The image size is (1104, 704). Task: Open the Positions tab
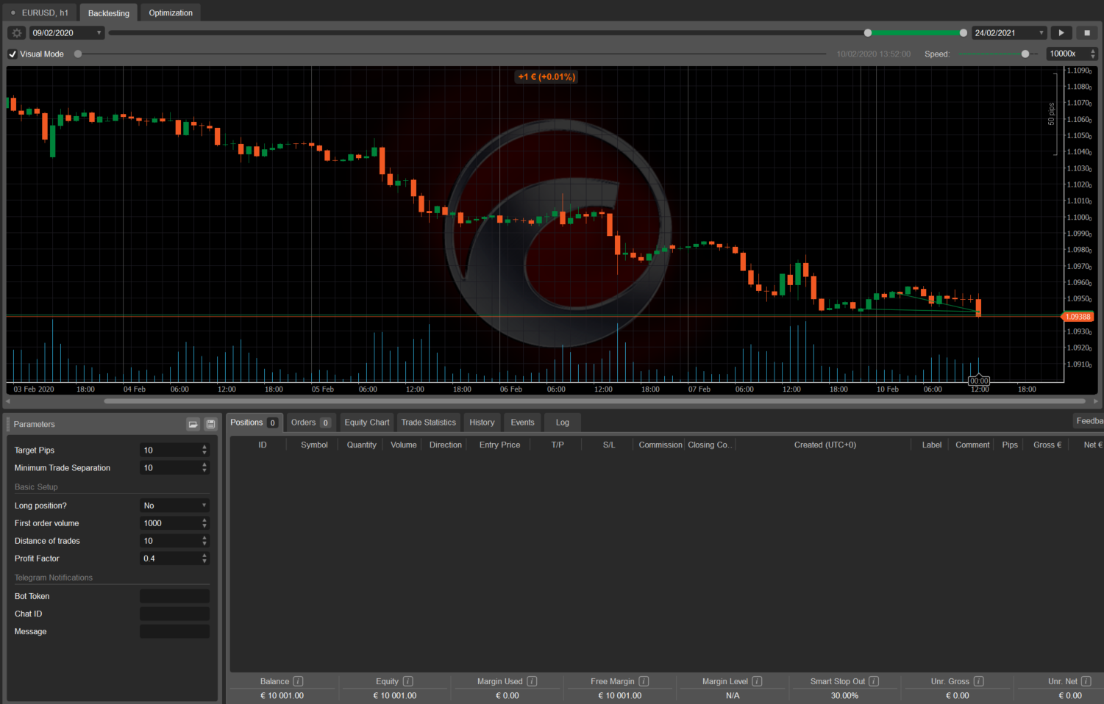pos(254,423)
